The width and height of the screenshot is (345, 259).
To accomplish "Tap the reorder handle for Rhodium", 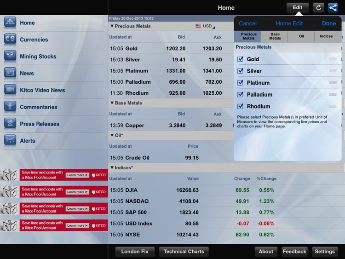I will pos(333,106).
